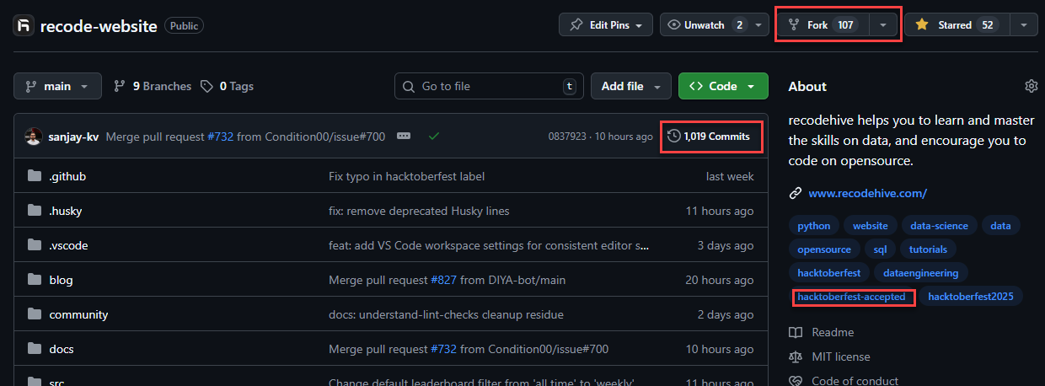Viewport: 1045px width, 386px height.
Task: View the 9 Branches link
Action: tap(152, 86)
